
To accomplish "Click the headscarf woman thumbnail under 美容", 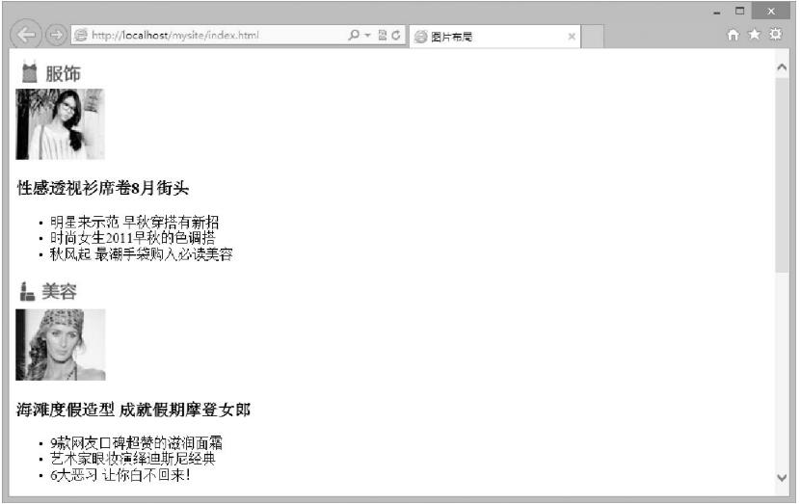I will [x=60, y=344].
